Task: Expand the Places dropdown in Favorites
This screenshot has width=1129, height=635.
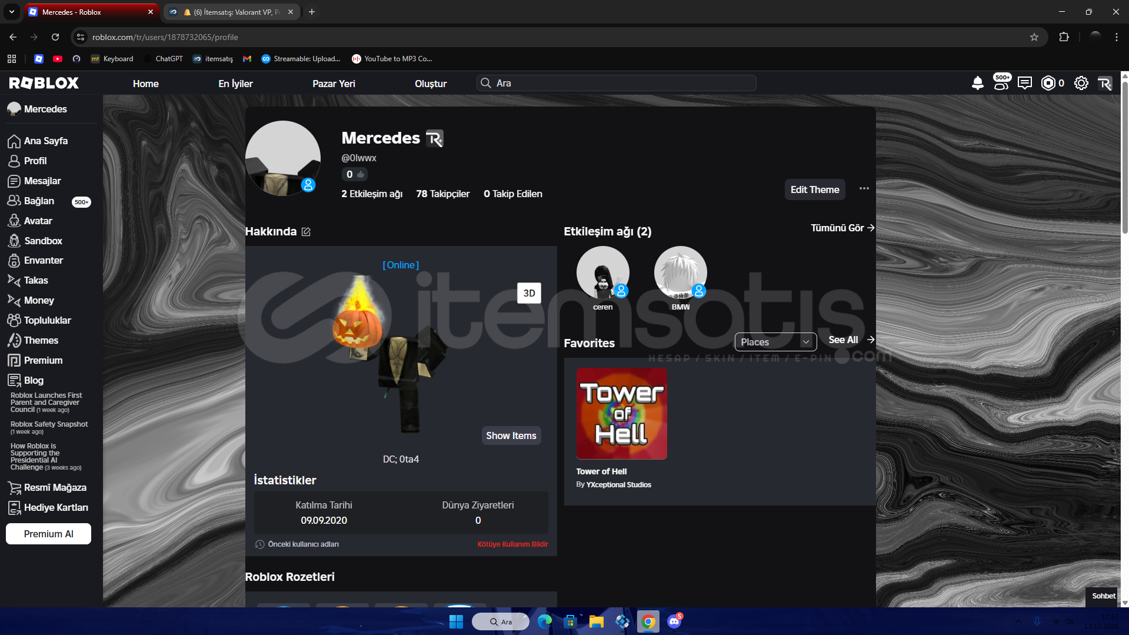Action: point(775,342)
